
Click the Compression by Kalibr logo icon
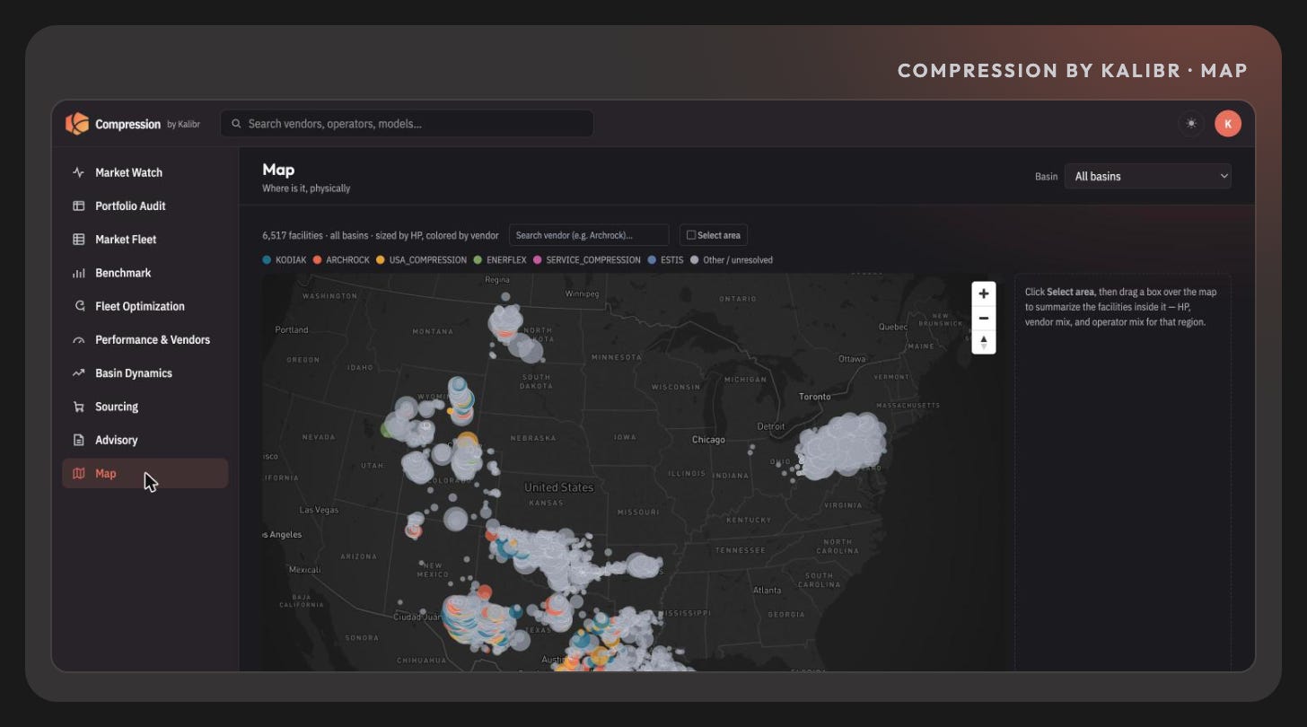(x=77, y=124)
